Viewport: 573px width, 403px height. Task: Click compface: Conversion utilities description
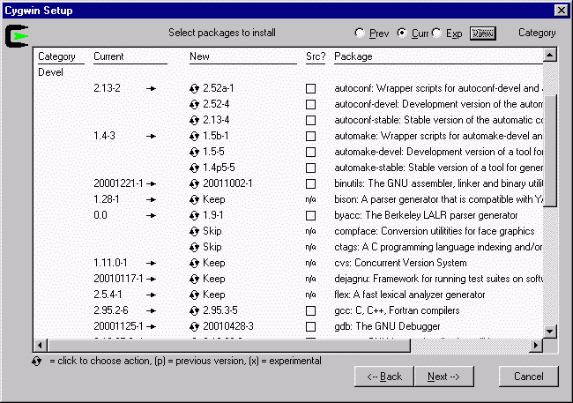(435, 232)
